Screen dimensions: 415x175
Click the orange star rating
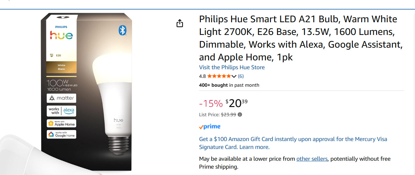(219, 76)
